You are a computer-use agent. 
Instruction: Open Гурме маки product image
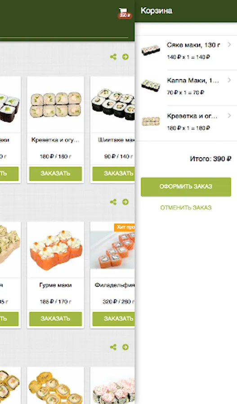(55, 250)
